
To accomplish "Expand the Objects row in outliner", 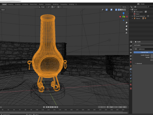I will [x=132, y=19].
